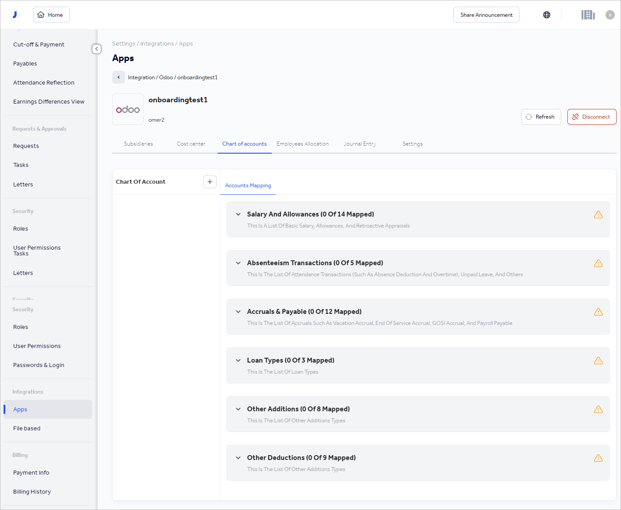Open the company building icon
The height and width of the screenshot is (510, 621).
click(588, 15)
